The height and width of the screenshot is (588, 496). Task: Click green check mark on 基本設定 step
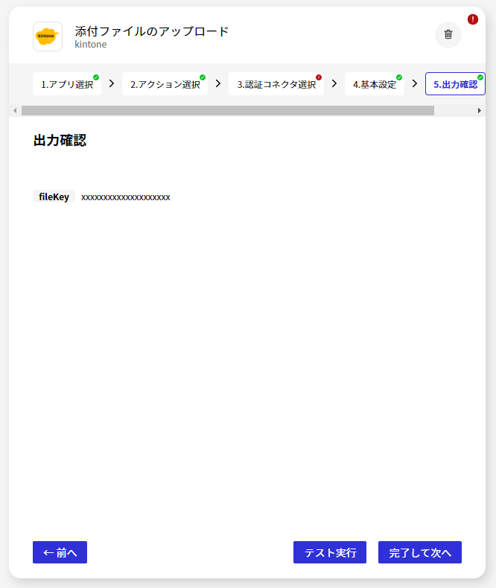pos(399,77)
